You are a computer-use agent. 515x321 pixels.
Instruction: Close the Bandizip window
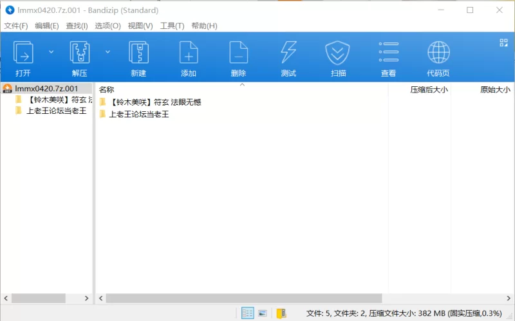tap(500, 10)
